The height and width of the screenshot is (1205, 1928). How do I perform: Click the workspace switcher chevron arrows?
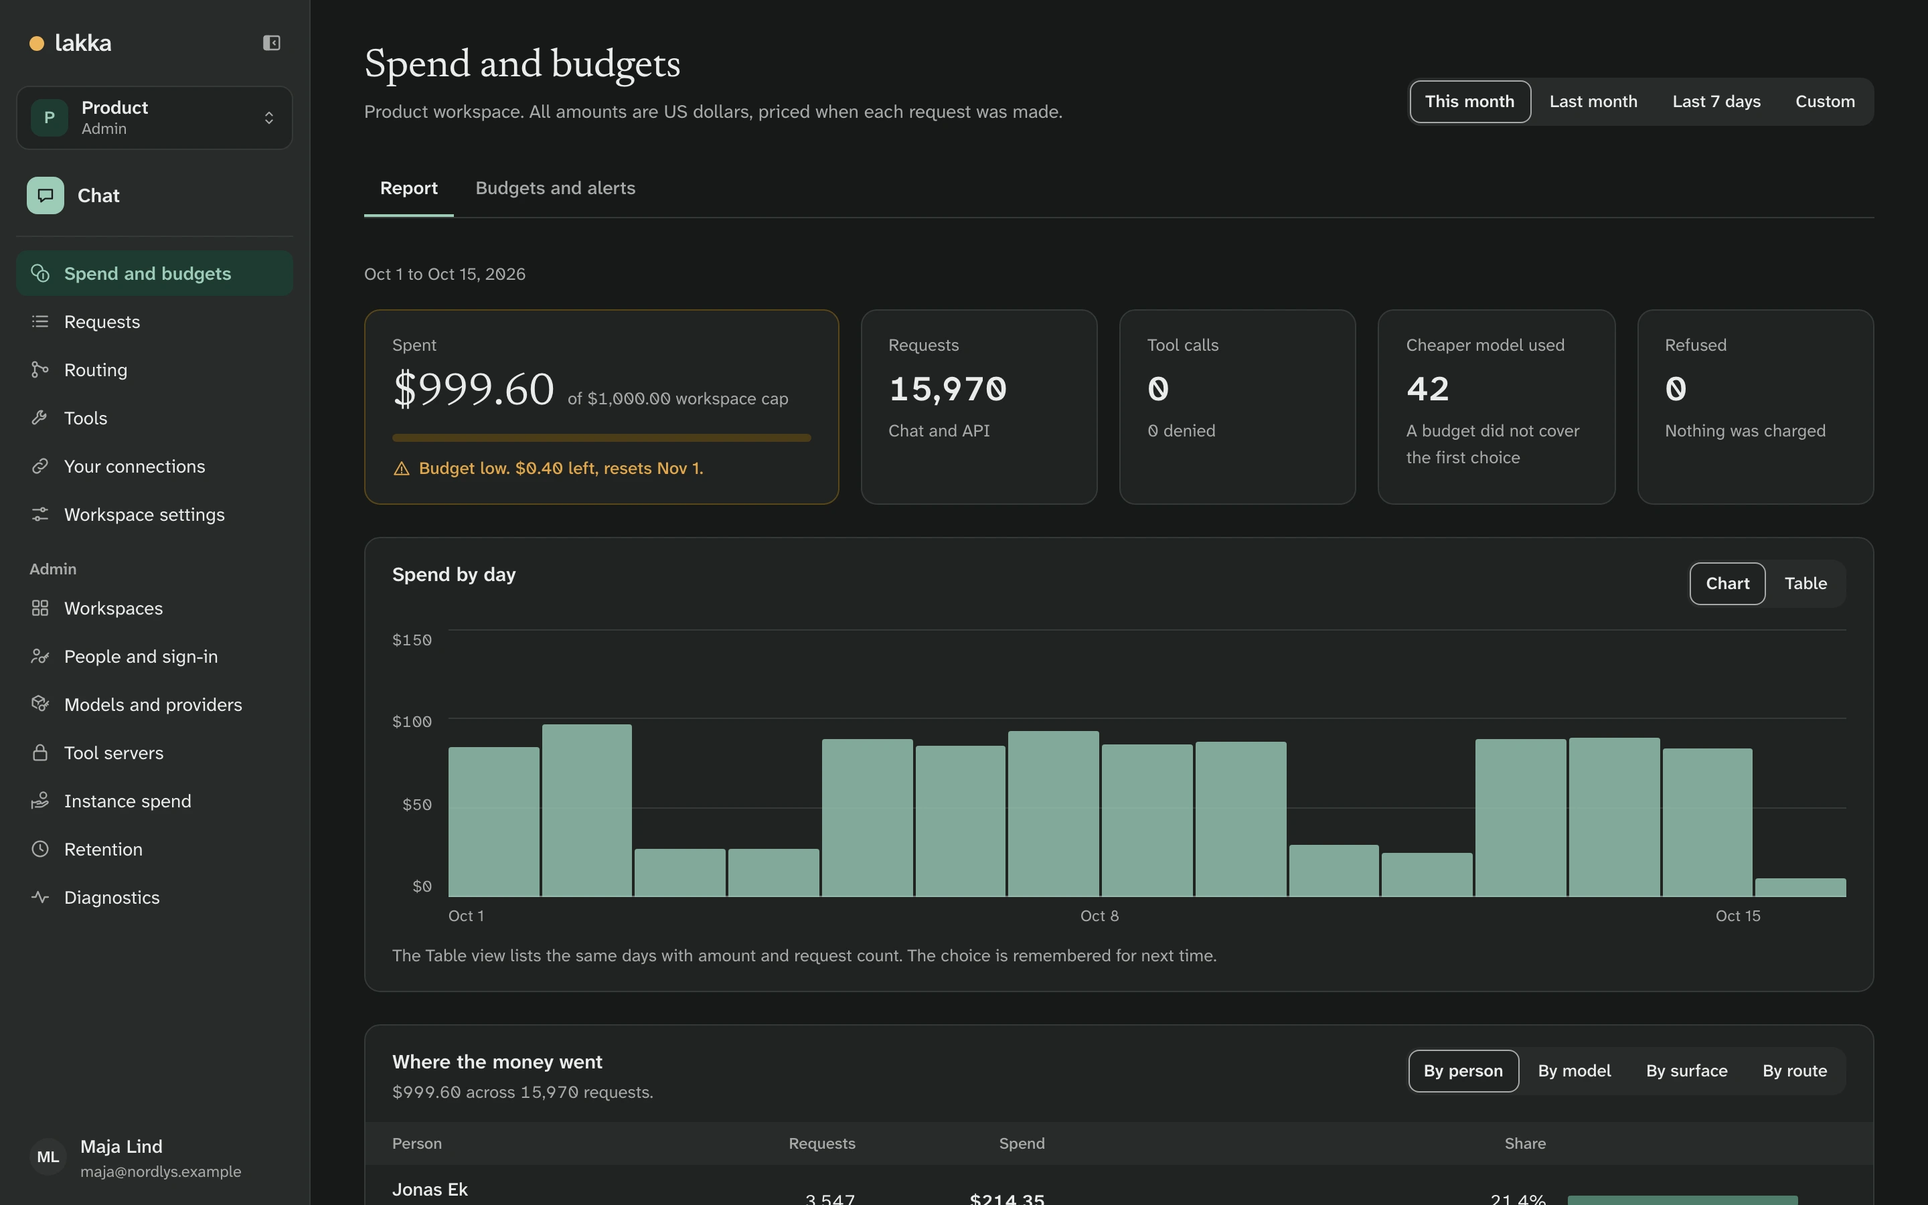269,118
